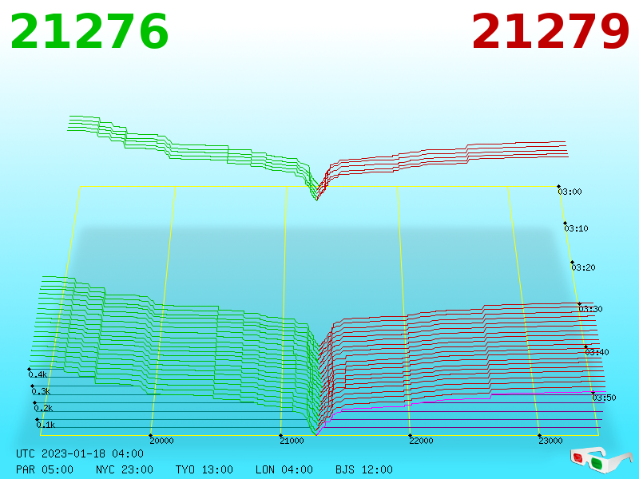Click the 0.3k volume axis label
Image resolution: width=639 pixels, height=479 pixels.
(42, 391)
